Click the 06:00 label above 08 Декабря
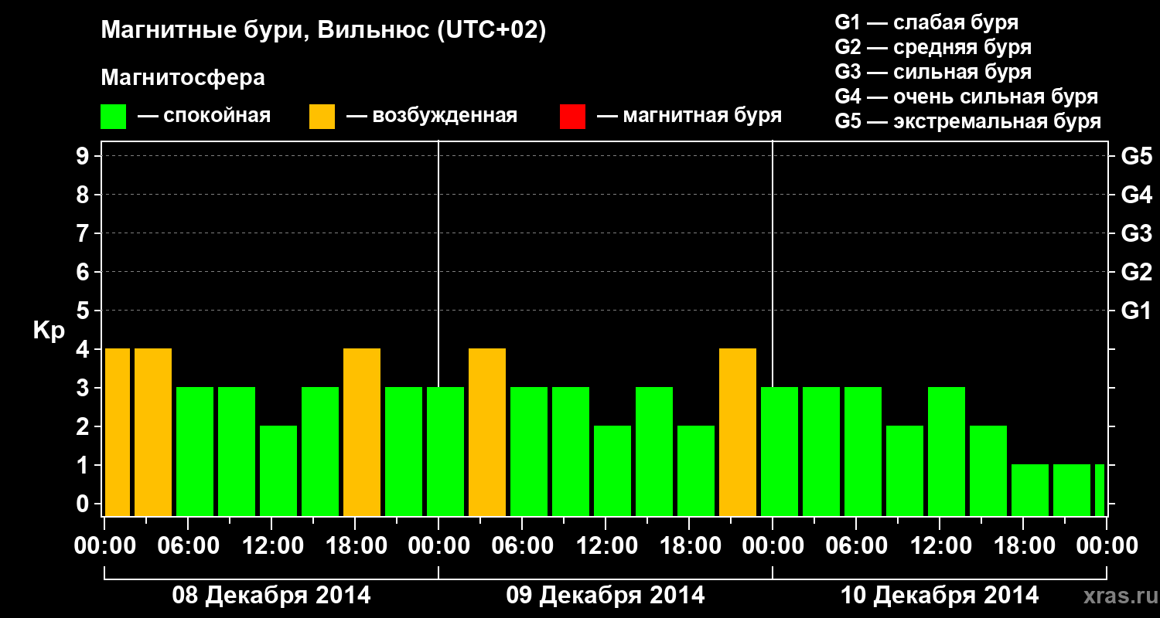1160x618 pixels. tap(188, 545)
